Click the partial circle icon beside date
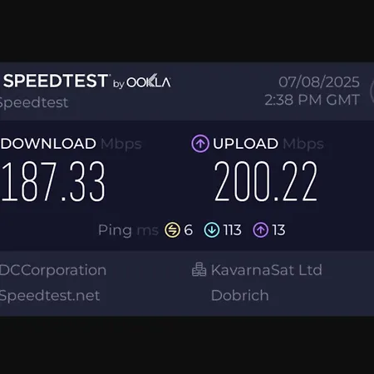Viewport: 374px width, 374px height. pos(372,91)
